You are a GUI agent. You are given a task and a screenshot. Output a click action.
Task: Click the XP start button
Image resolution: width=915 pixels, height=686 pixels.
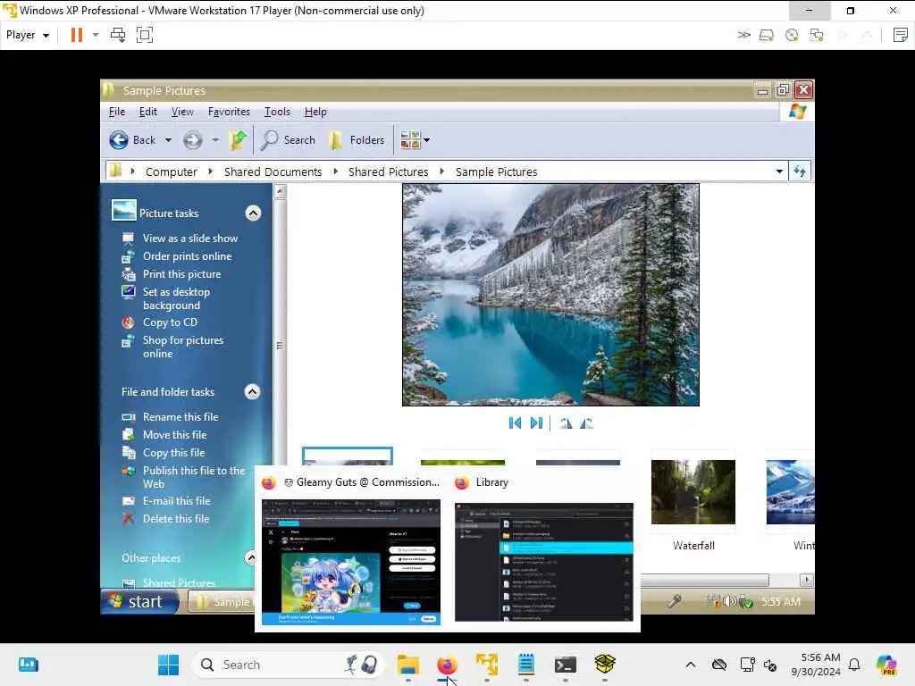tap(140, 601)
